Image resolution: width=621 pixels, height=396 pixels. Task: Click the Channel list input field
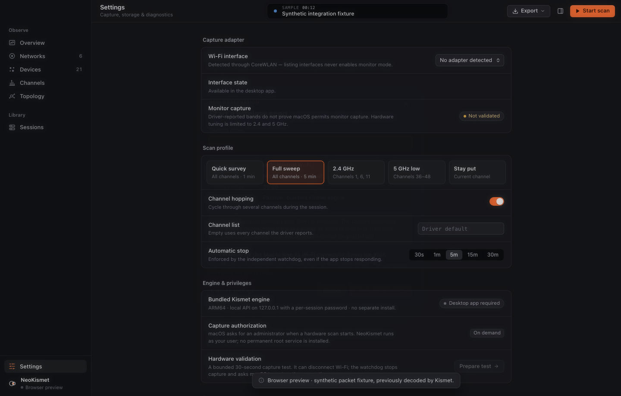coord(461,229)
